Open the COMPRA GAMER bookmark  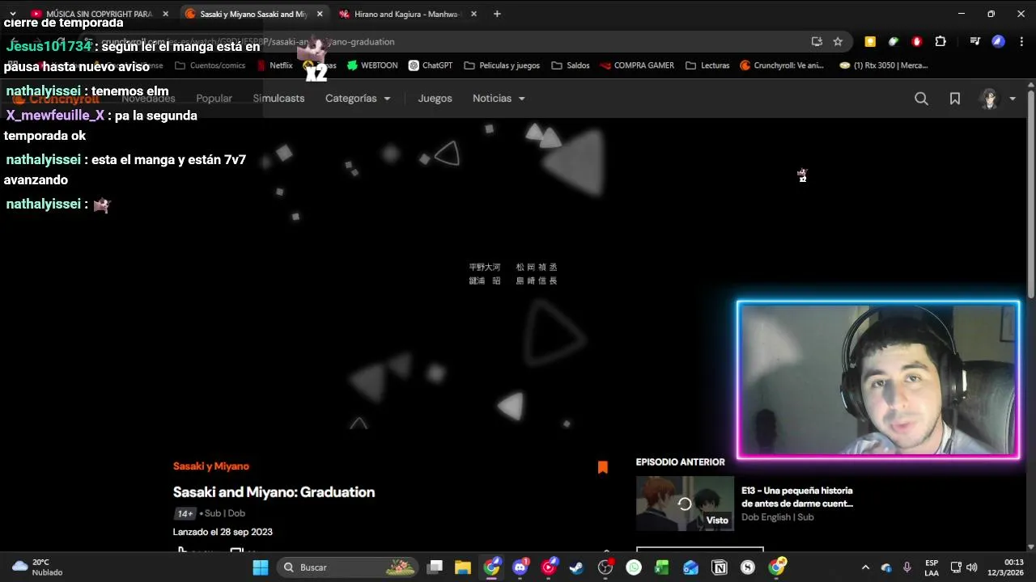[x=637, y=65]
